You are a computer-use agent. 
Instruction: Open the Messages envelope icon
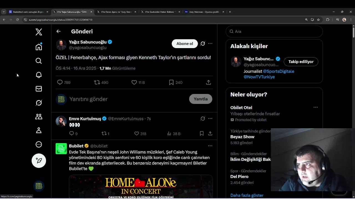39,89
